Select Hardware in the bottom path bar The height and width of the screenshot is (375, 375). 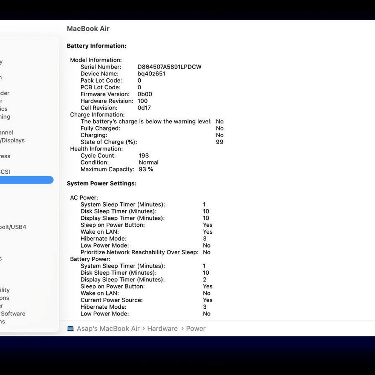click(x=162, y=328)
